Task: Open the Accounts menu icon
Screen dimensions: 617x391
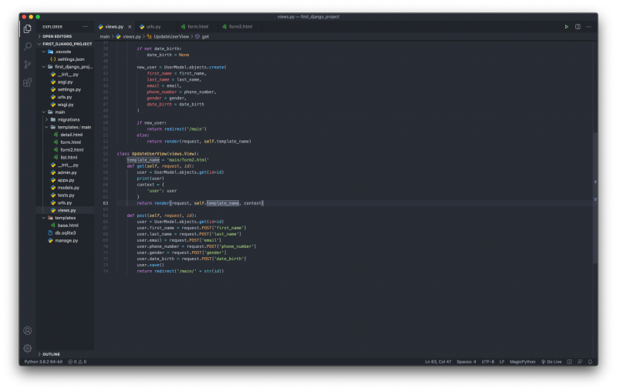Action: (28, 330)
